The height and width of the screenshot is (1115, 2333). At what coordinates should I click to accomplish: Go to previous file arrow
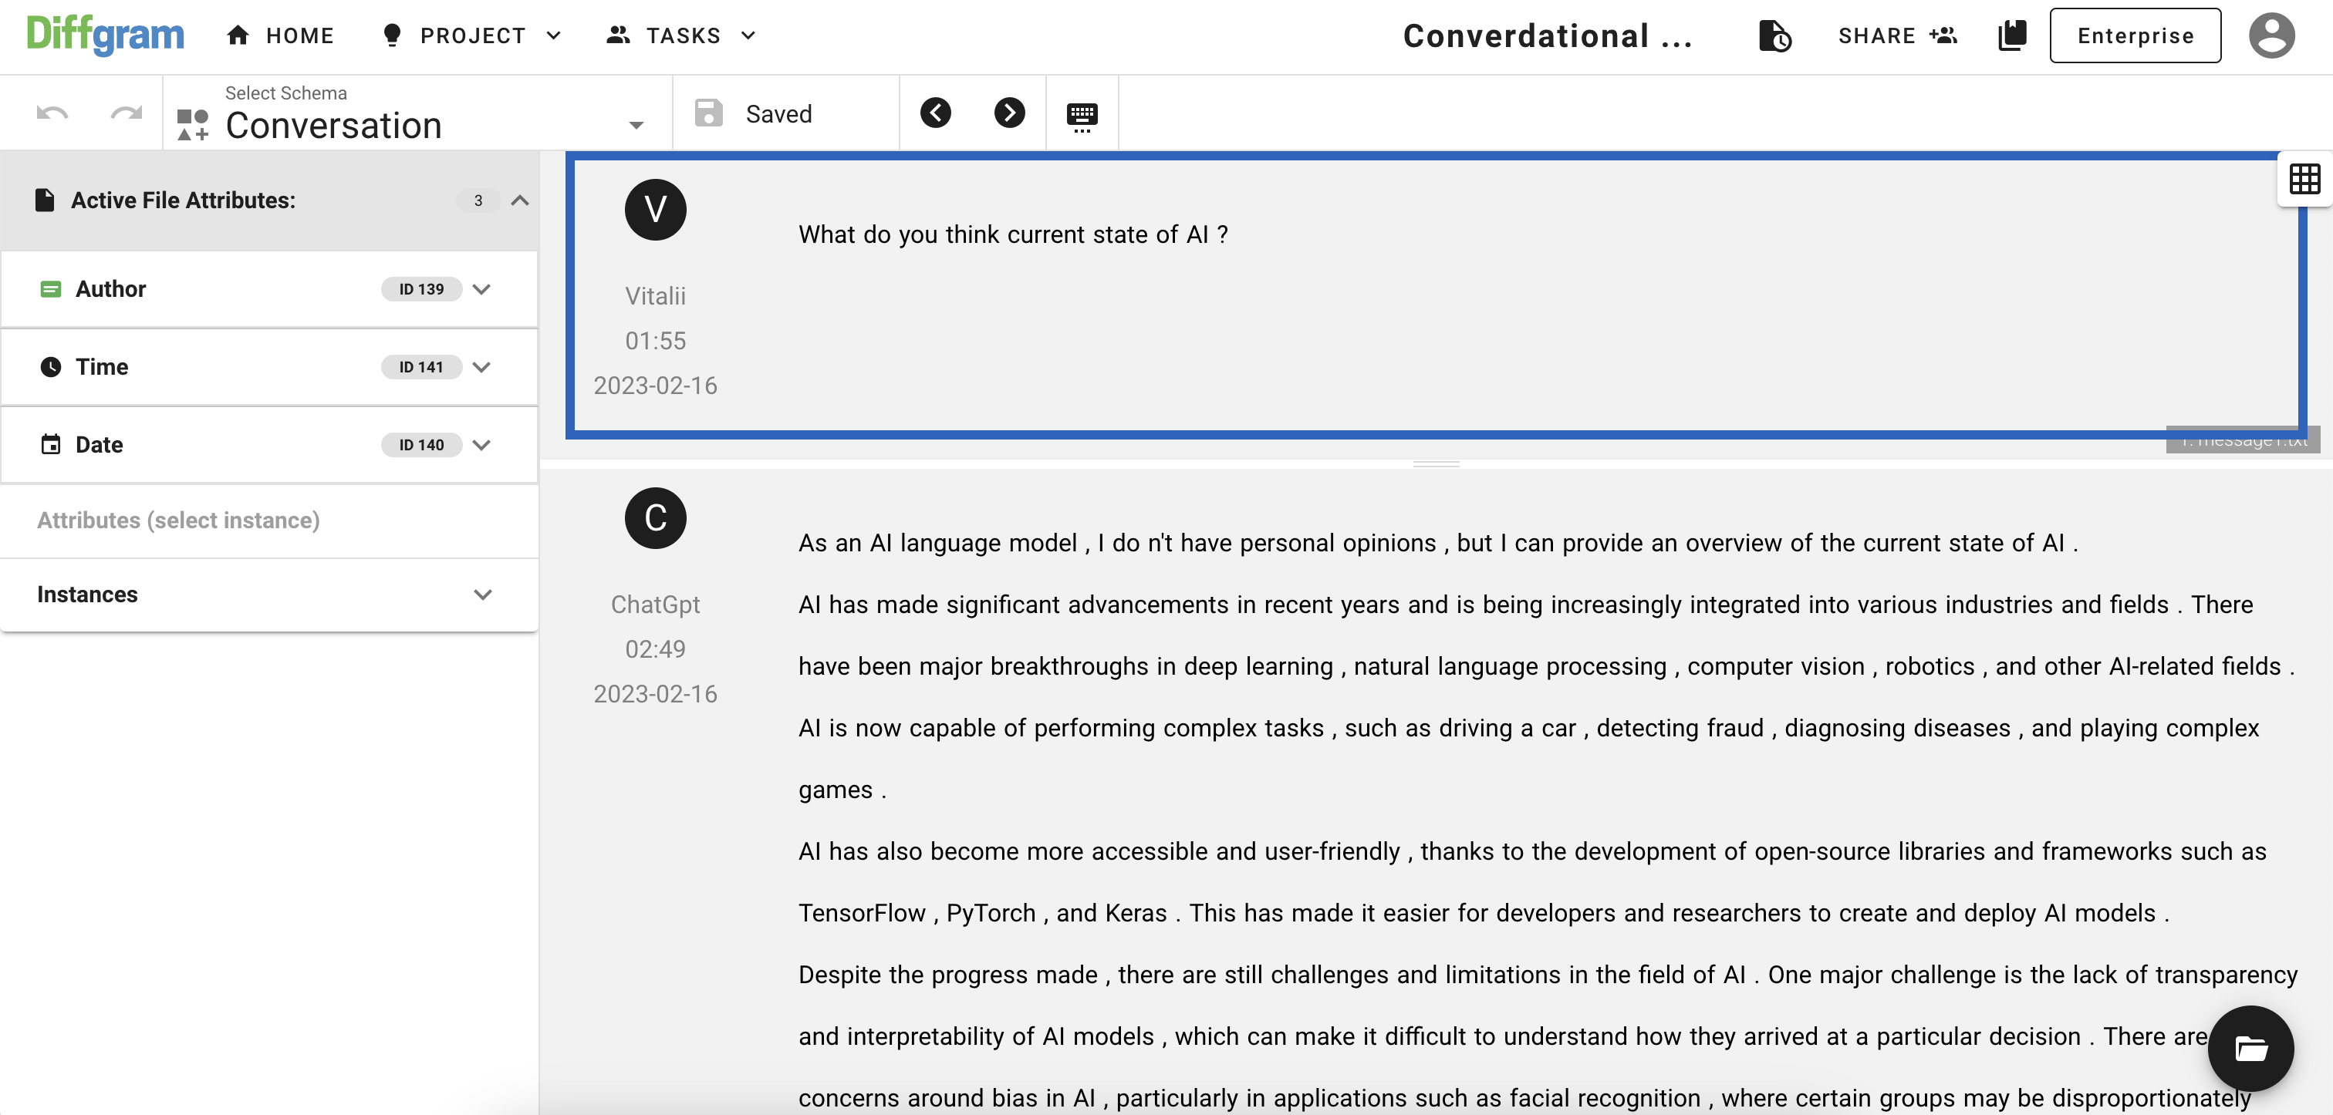click(936, 113)
